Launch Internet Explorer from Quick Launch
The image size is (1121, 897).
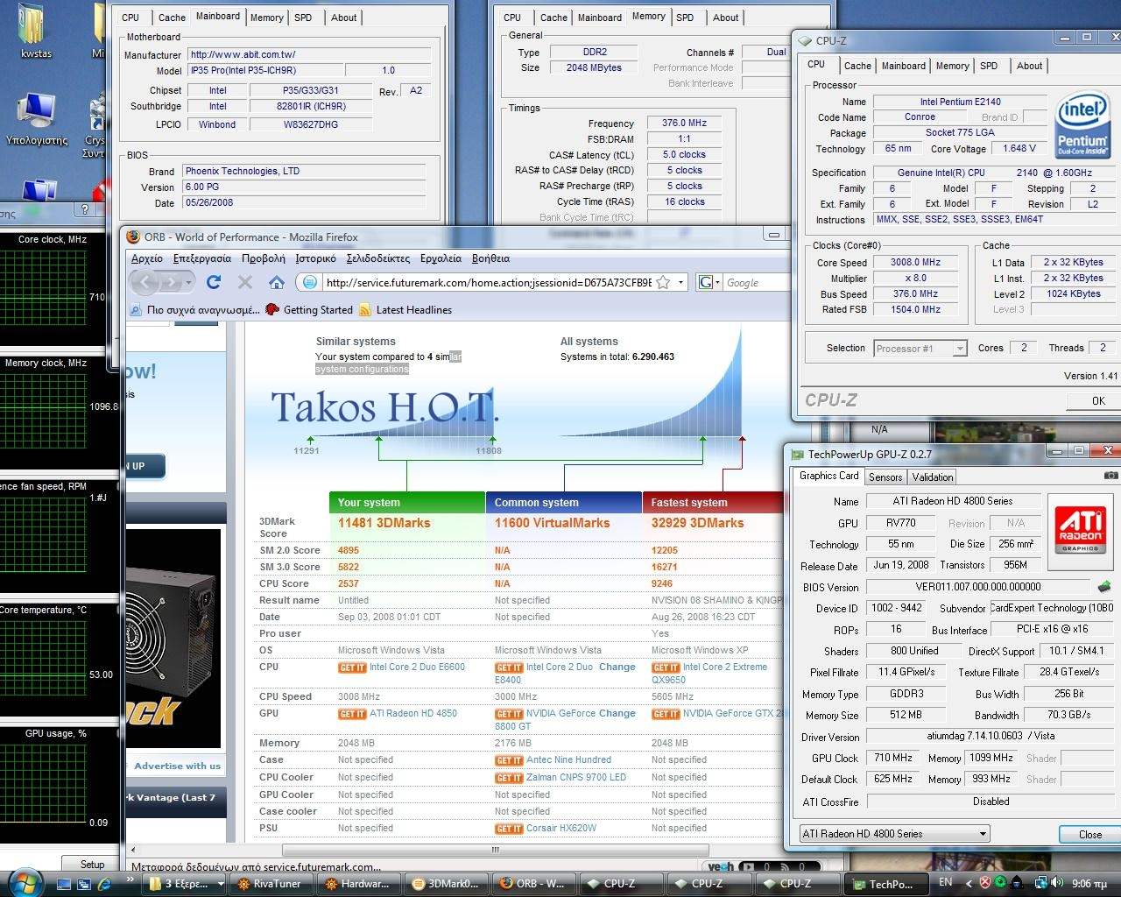click(x=104, y=884)
